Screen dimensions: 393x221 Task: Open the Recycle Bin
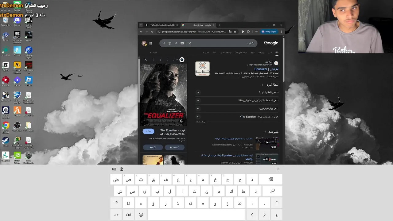point(6,21)
